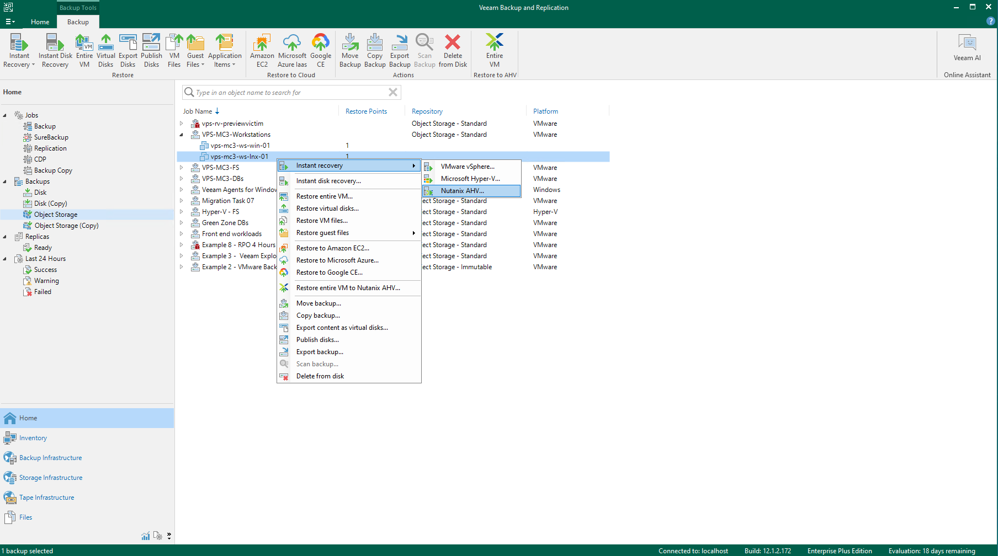Collapse the VPS-MC3-Workstations job
This screenshot has height=556, width=998.
coord(181,135)
